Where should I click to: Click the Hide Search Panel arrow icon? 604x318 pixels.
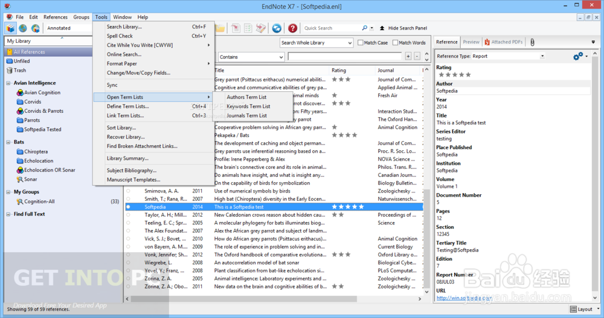coord(382,28)
